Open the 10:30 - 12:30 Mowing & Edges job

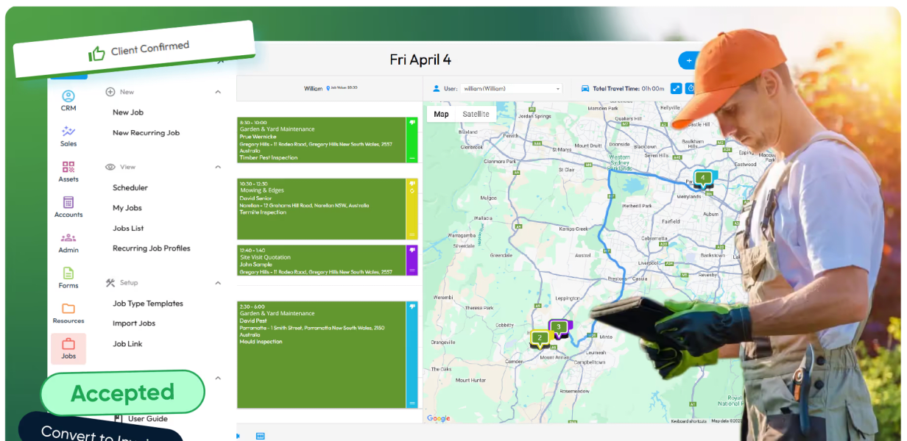click(x=322, y=209)
